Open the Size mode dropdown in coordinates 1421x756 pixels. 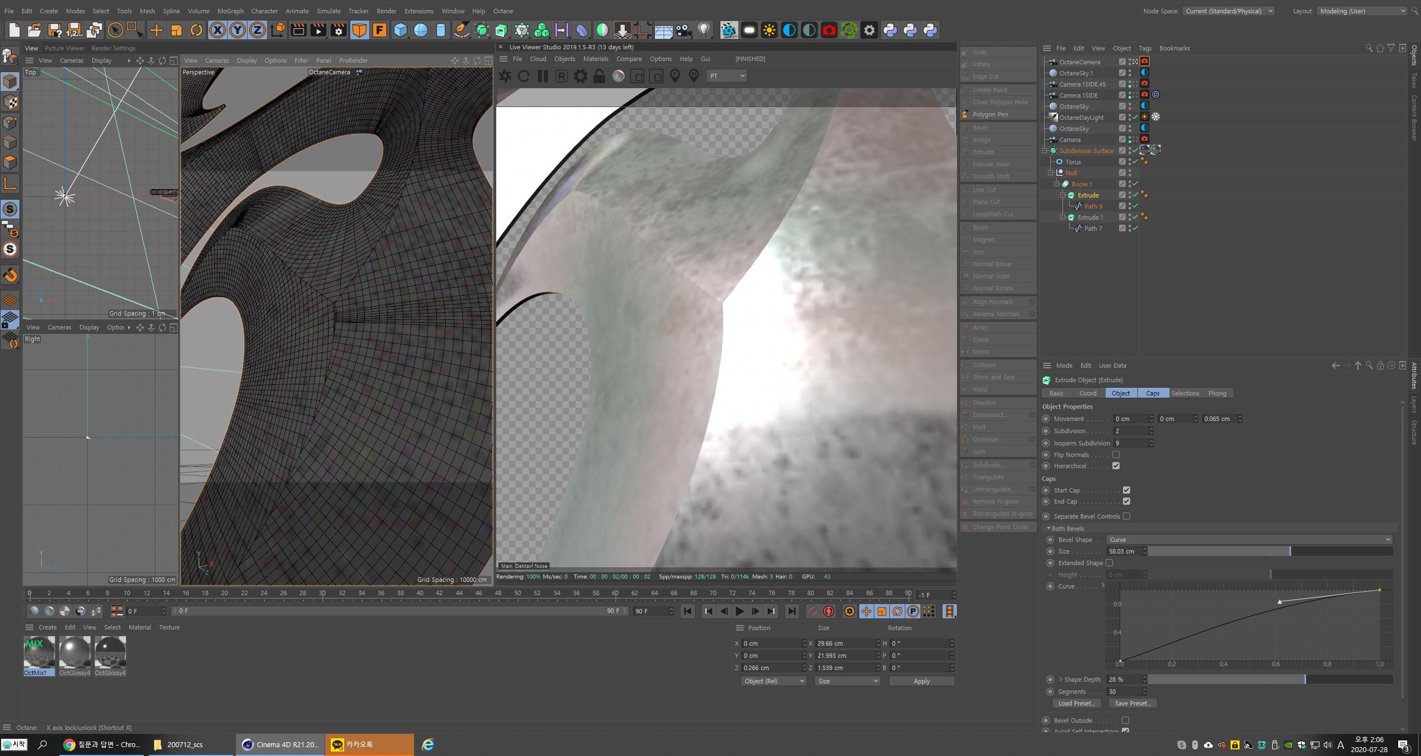pyautogui.click(x=848, y=681)
